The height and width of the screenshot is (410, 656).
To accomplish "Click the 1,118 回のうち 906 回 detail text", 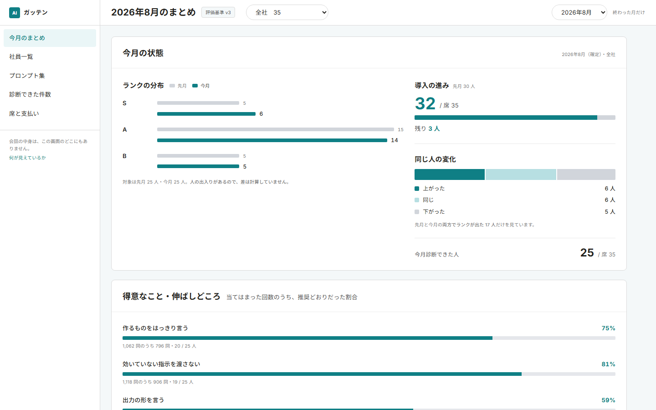I will [158, 382].
